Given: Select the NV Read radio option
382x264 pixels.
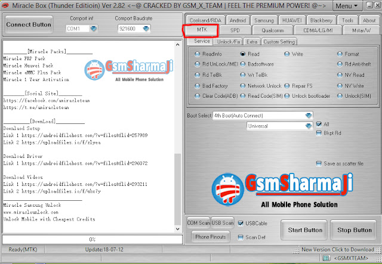Looking at the screenshot, I should (x=340, y=75).
